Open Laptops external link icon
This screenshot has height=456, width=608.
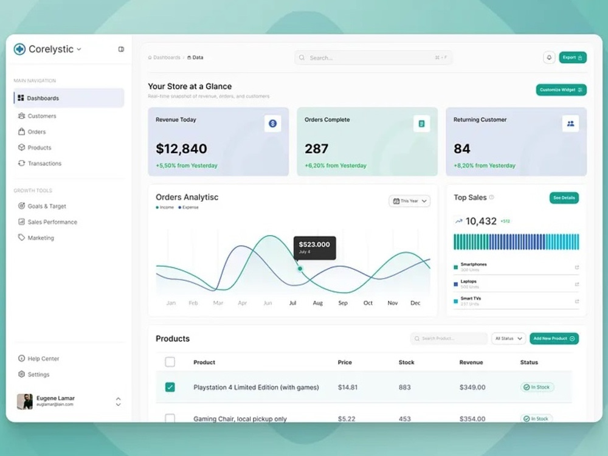tap(576, 284)
